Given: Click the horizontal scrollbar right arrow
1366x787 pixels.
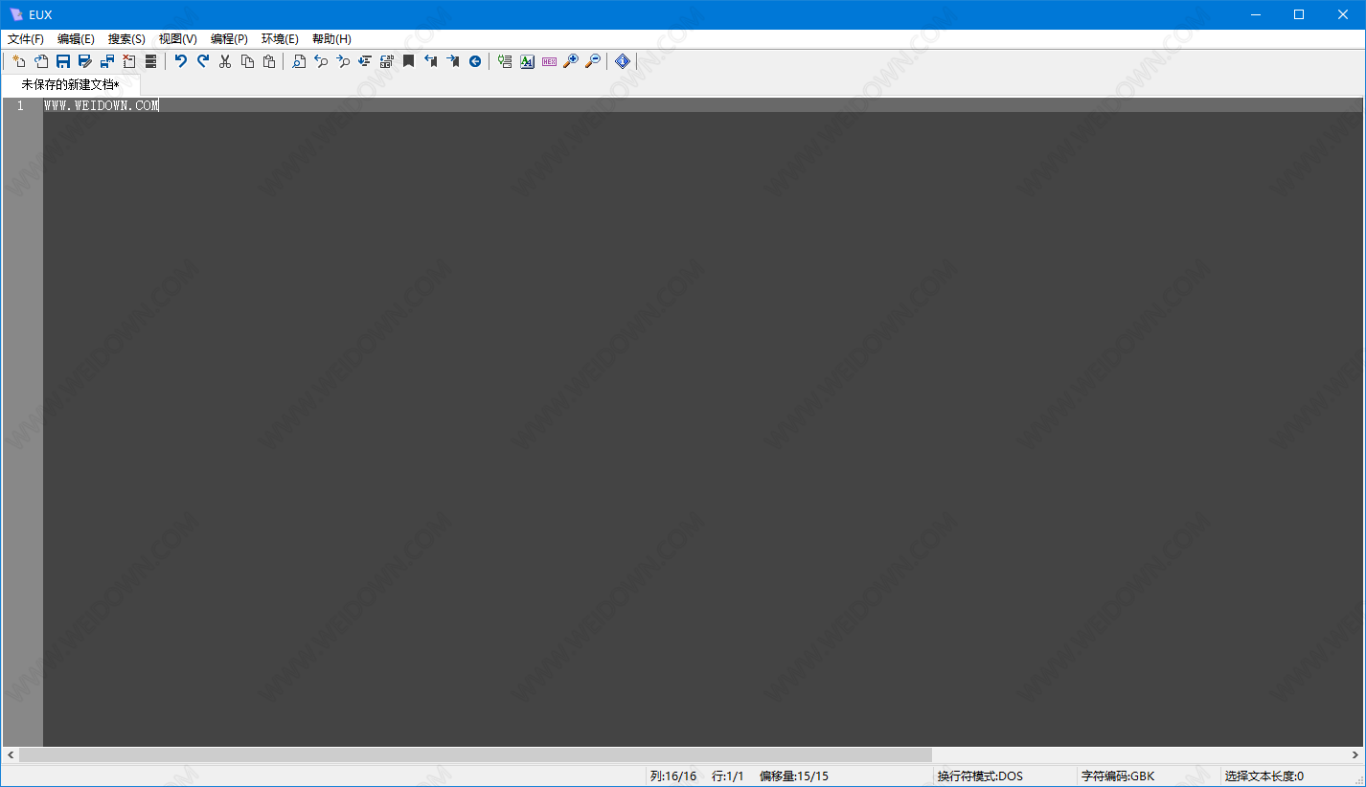Looking at the screenshot, I should 1355,755.
